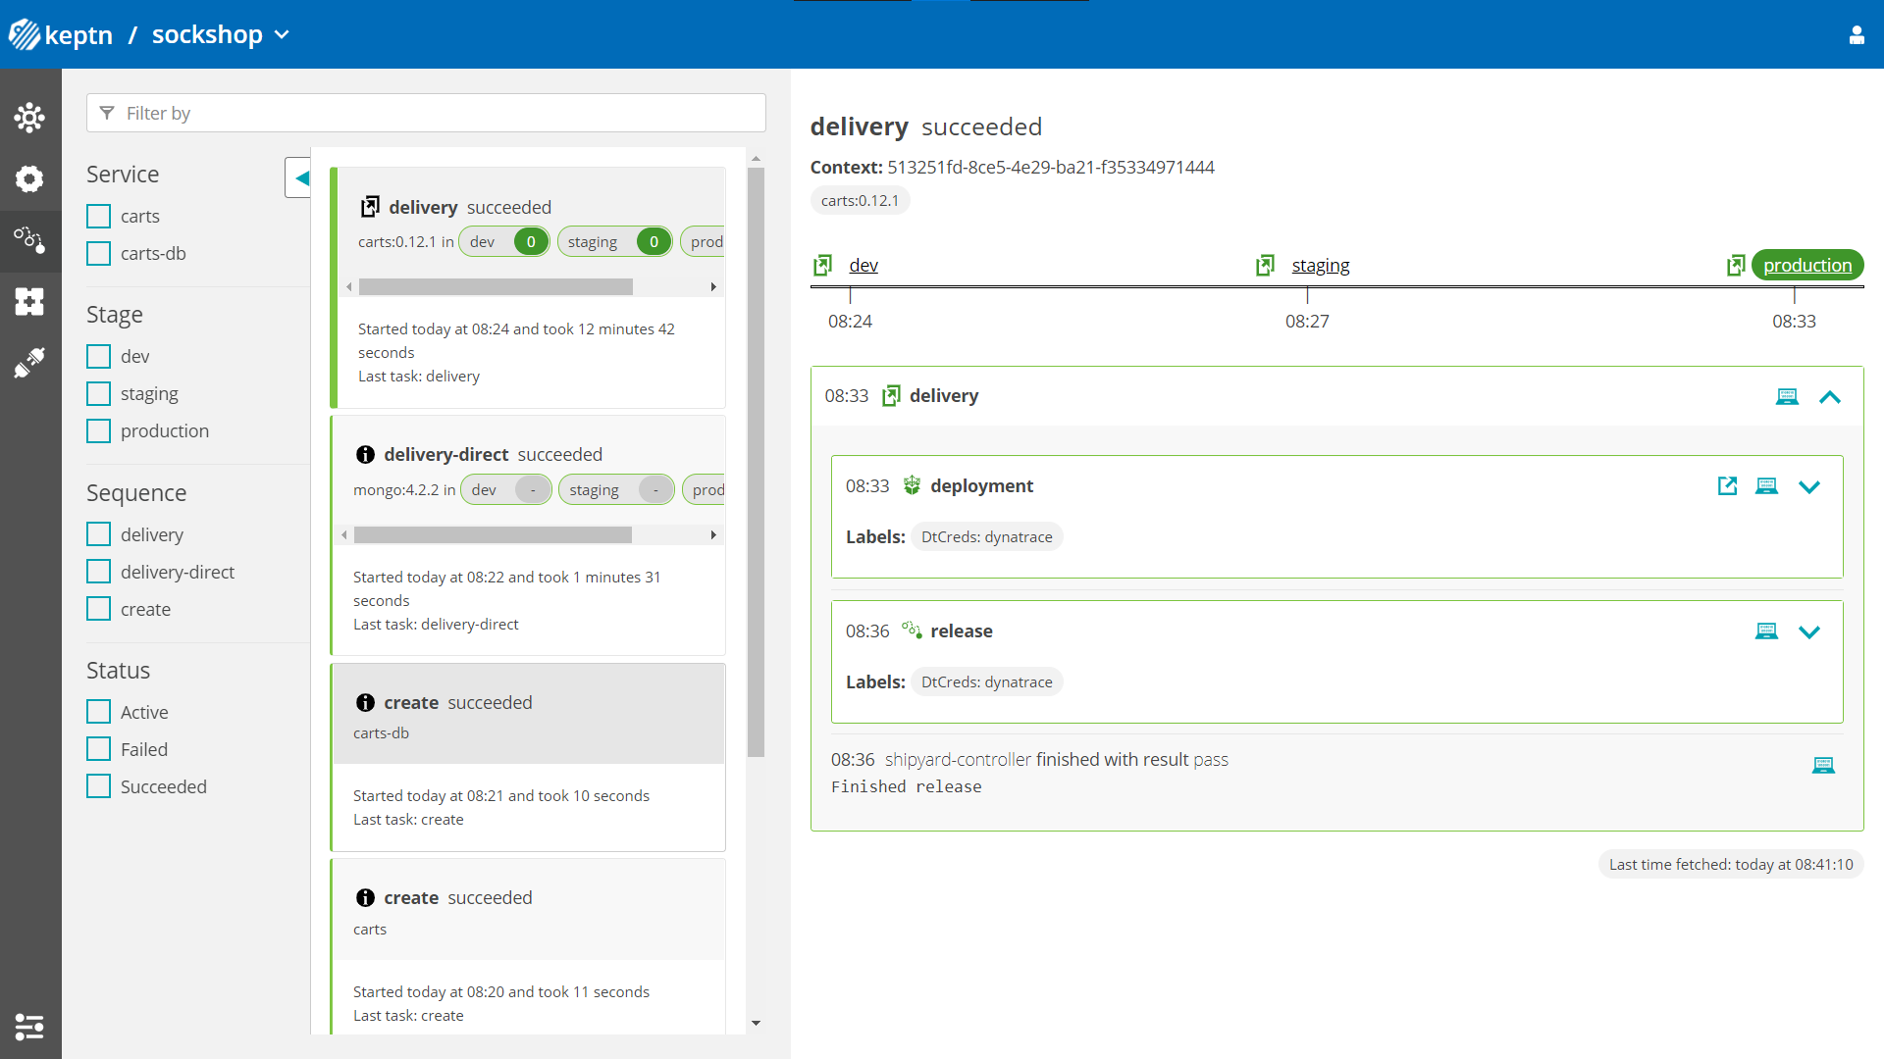Open the keptn logo home link

(x=61, y=35)
